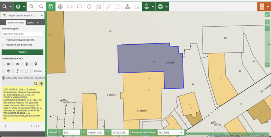Click the plus icon beside search result
Image resolution: width=271 pixels, height=137 pixels.
click(x=41, y=83)
